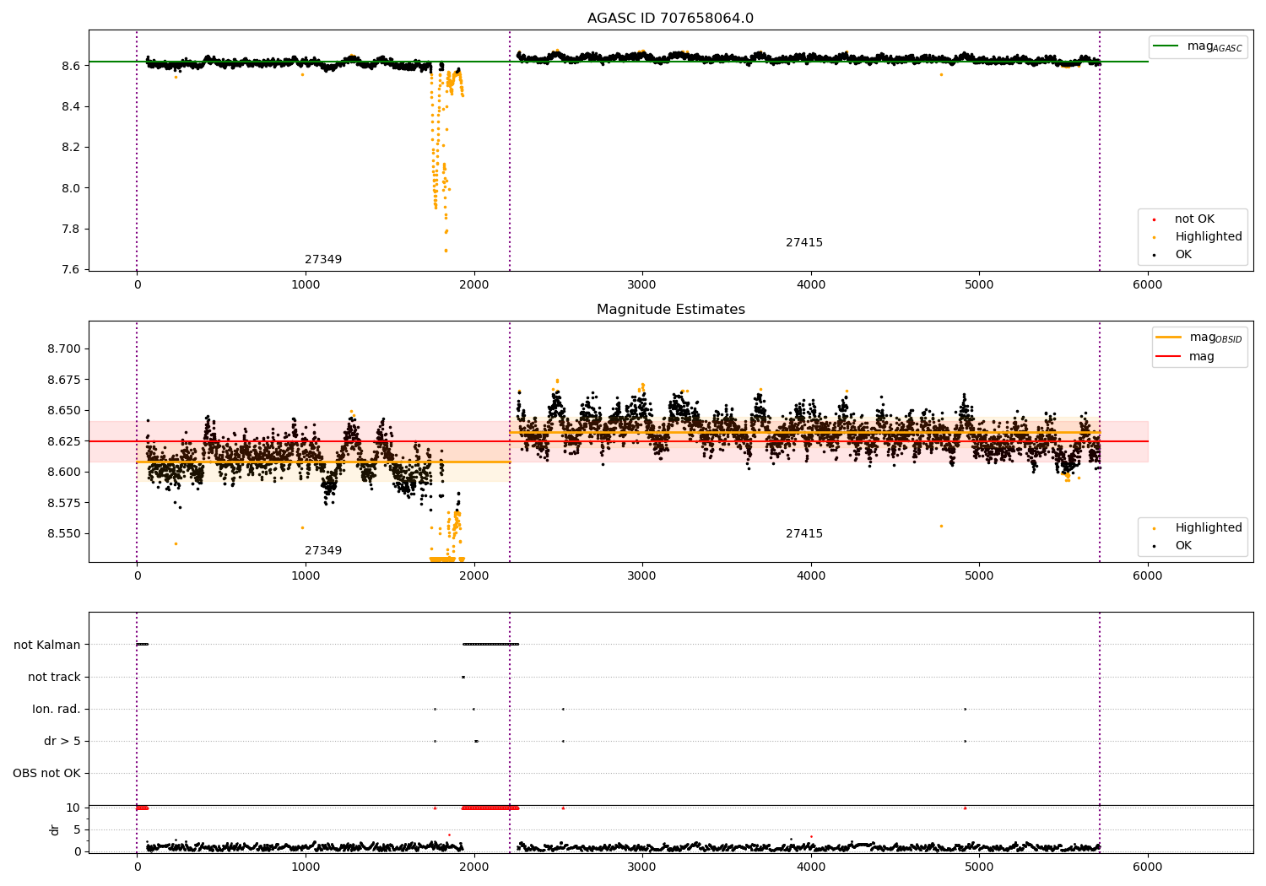Click the 'Ion. rad.' y-axis label

(57, 709)
